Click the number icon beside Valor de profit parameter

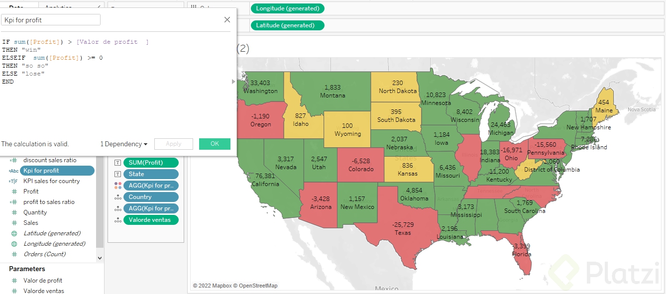point(14,281)
